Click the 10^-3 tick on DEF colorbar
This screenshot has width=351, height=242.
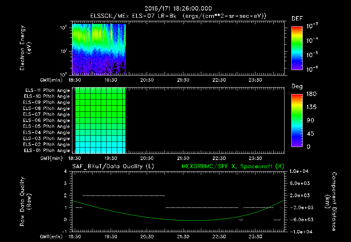[x=312, y=26]
